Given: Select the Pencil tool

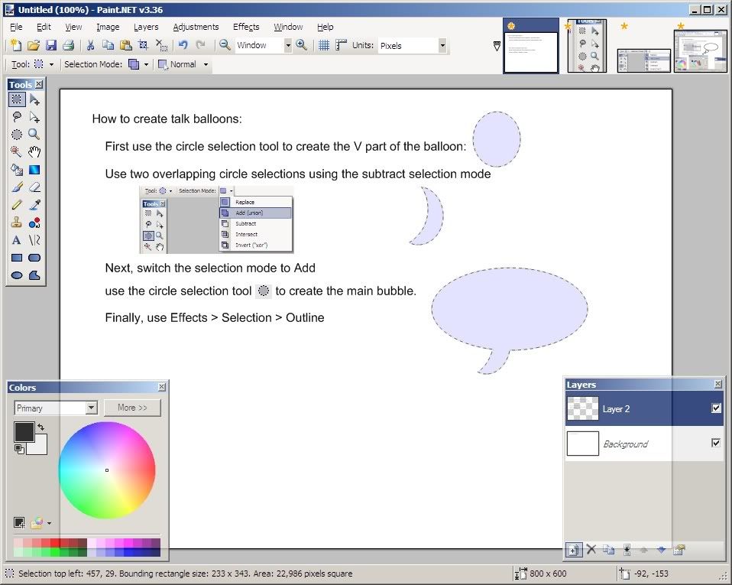Looking at the screenshot, I should click(x=17, y=205).
